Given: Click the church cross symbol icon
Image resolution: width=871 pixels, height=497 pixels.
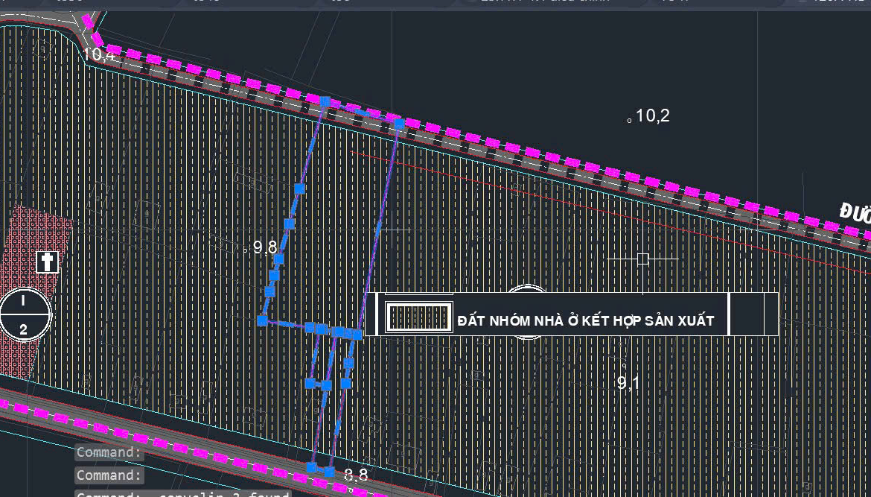Looking at the screenshot, I should tap(48, 262).
